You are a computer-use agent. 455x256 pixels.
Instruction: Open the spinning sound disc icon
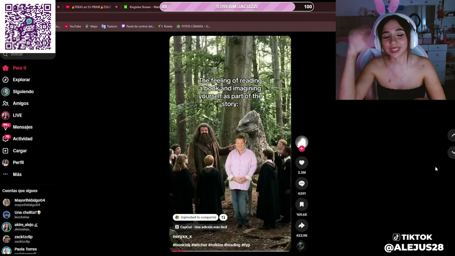coord(301,246)
